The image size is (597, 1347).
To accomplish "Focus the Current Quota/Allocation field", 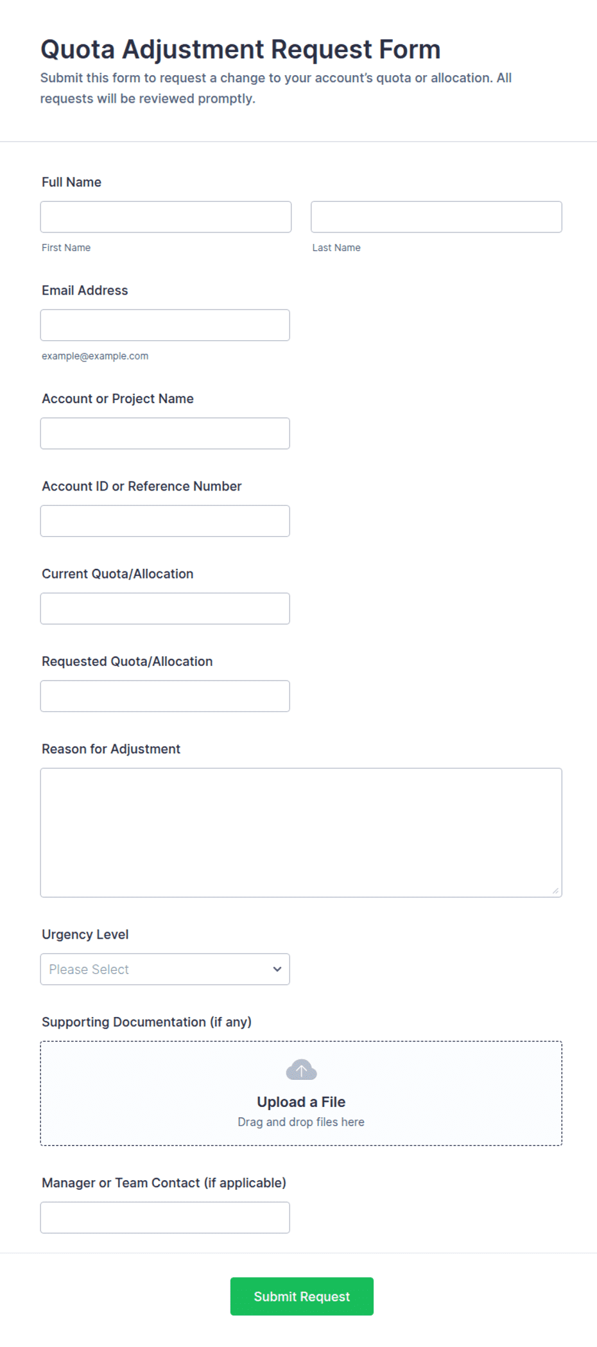I will 165,609.
